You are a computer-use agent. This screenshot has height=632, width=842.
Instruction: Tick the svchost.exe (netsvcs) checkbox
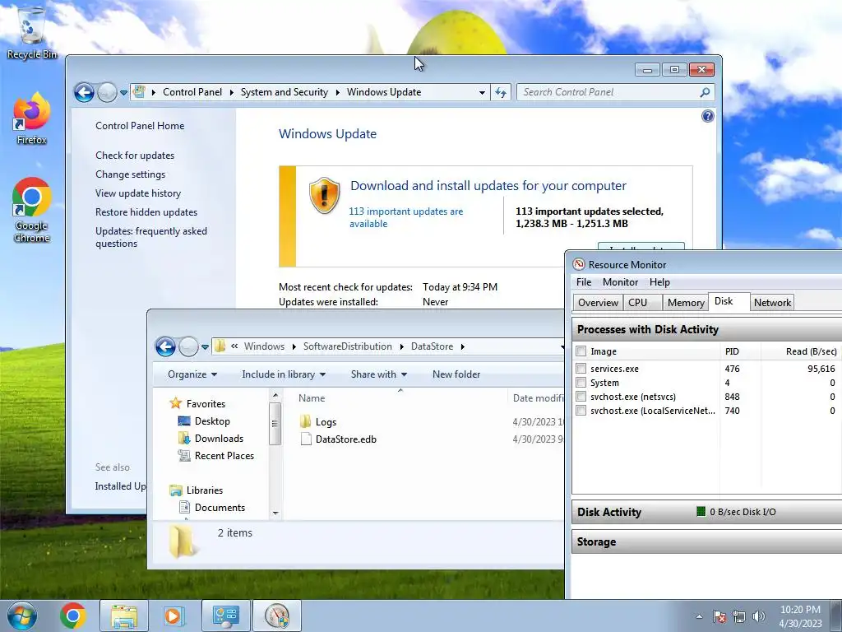pyautogui.click(x=581, y=396)
